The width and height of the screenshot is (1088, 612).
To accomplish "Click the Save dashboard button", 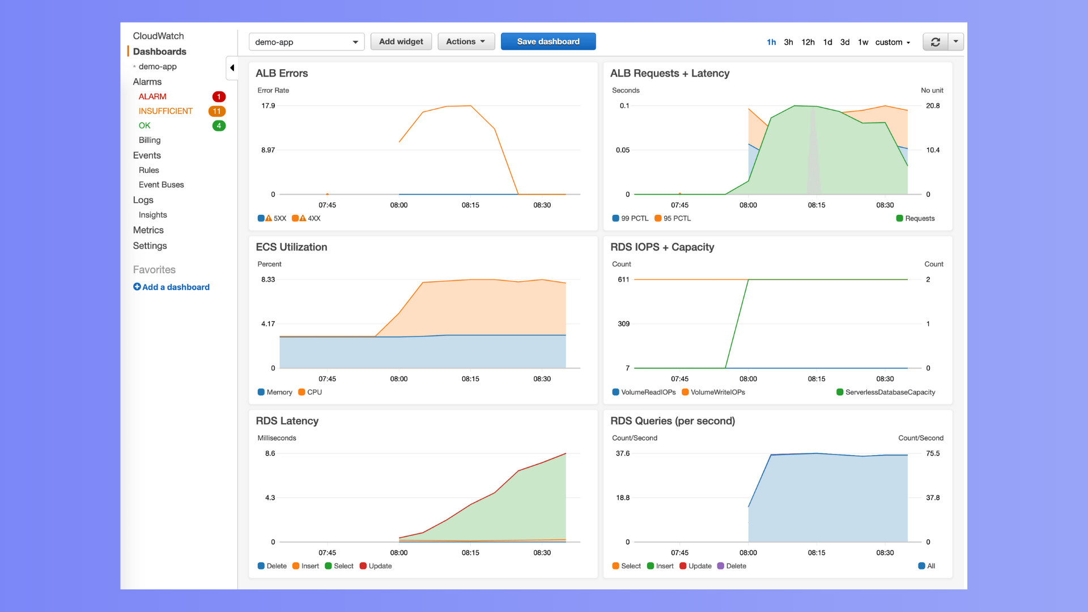I will pos(547,41).
